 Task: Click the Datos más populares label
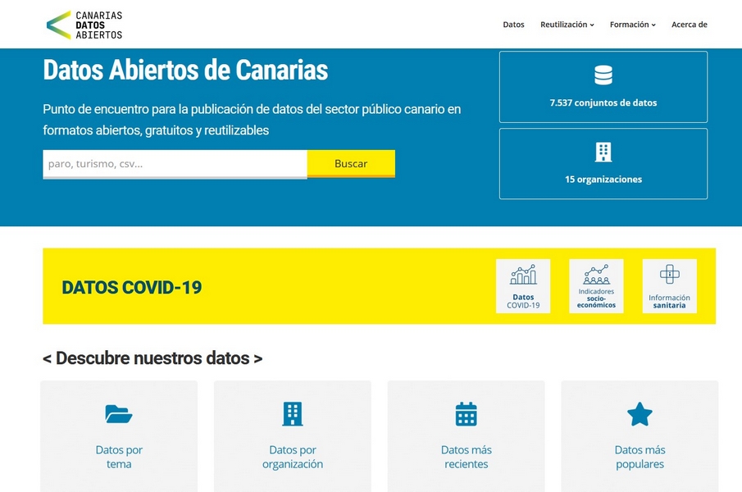point(640,457)
